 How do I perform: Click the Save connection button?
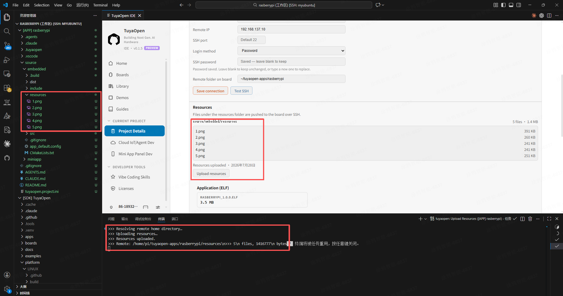(x=210, y=91)
